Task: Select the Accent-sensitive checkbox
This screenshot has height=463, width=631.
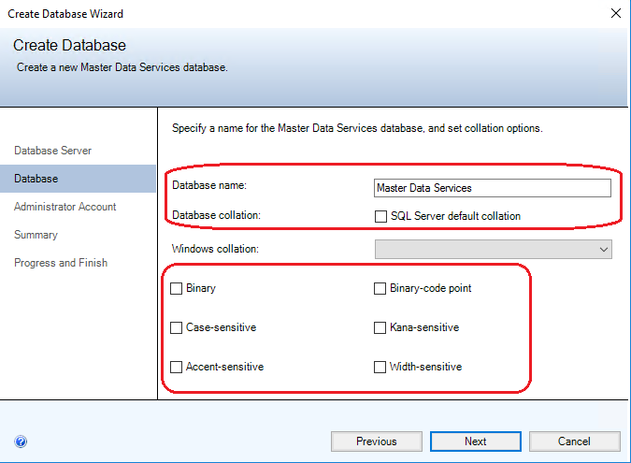Action: [x=177, y=368]
